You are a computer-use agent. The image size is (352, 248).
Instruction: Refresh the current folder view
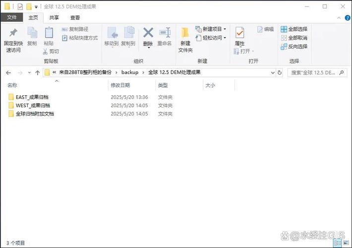[280, 72]
